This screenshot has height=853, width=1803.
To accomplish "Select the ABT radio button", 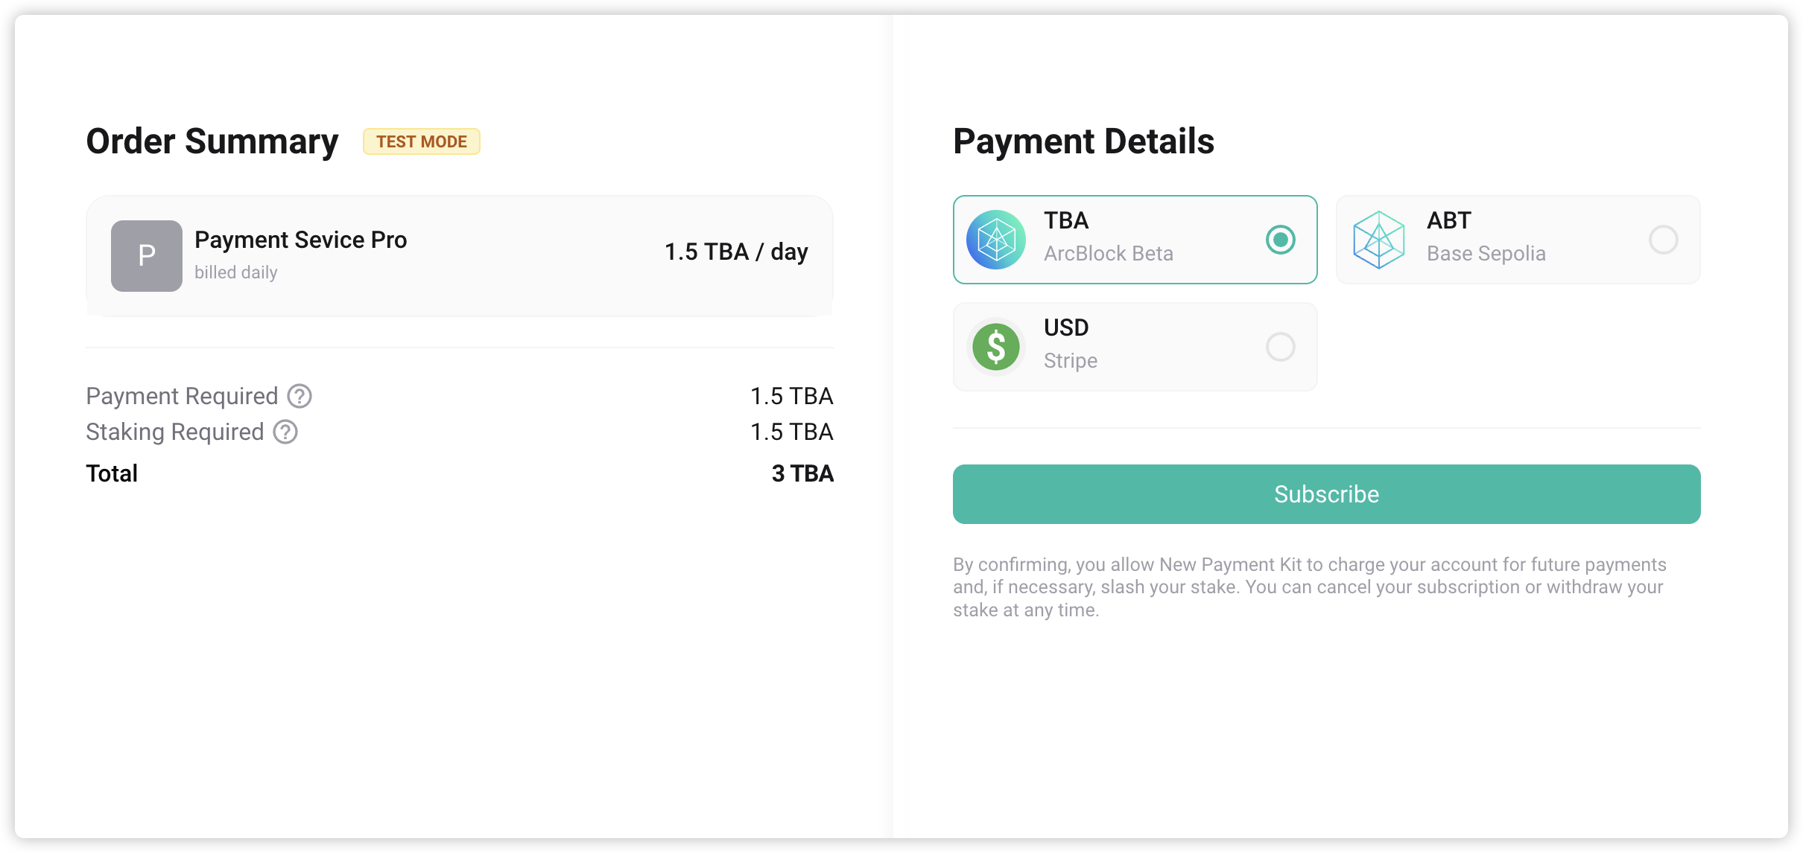I will click(1663, 240).
